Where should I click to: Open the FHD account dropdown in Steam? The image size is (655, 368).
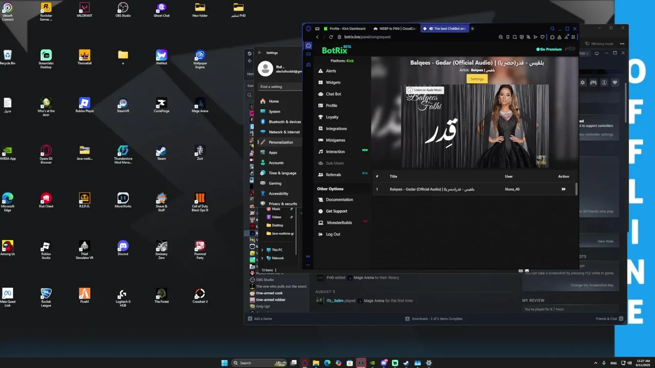(584, 53)
